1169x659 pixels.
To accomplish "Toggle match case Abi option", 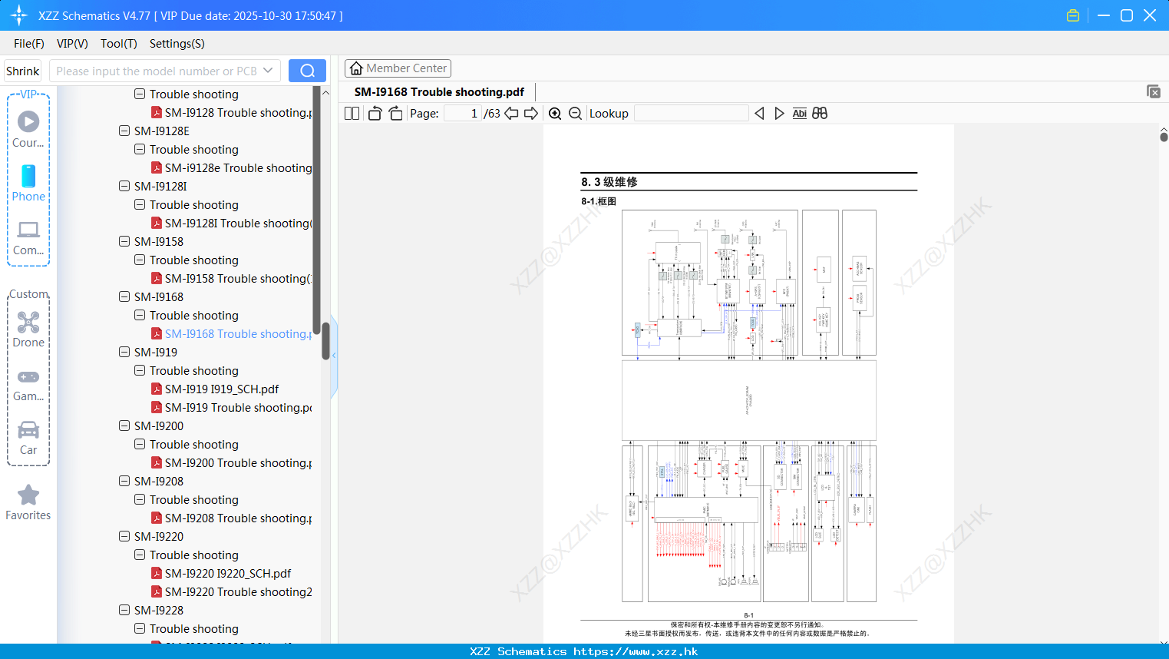I will pos(799,114).
